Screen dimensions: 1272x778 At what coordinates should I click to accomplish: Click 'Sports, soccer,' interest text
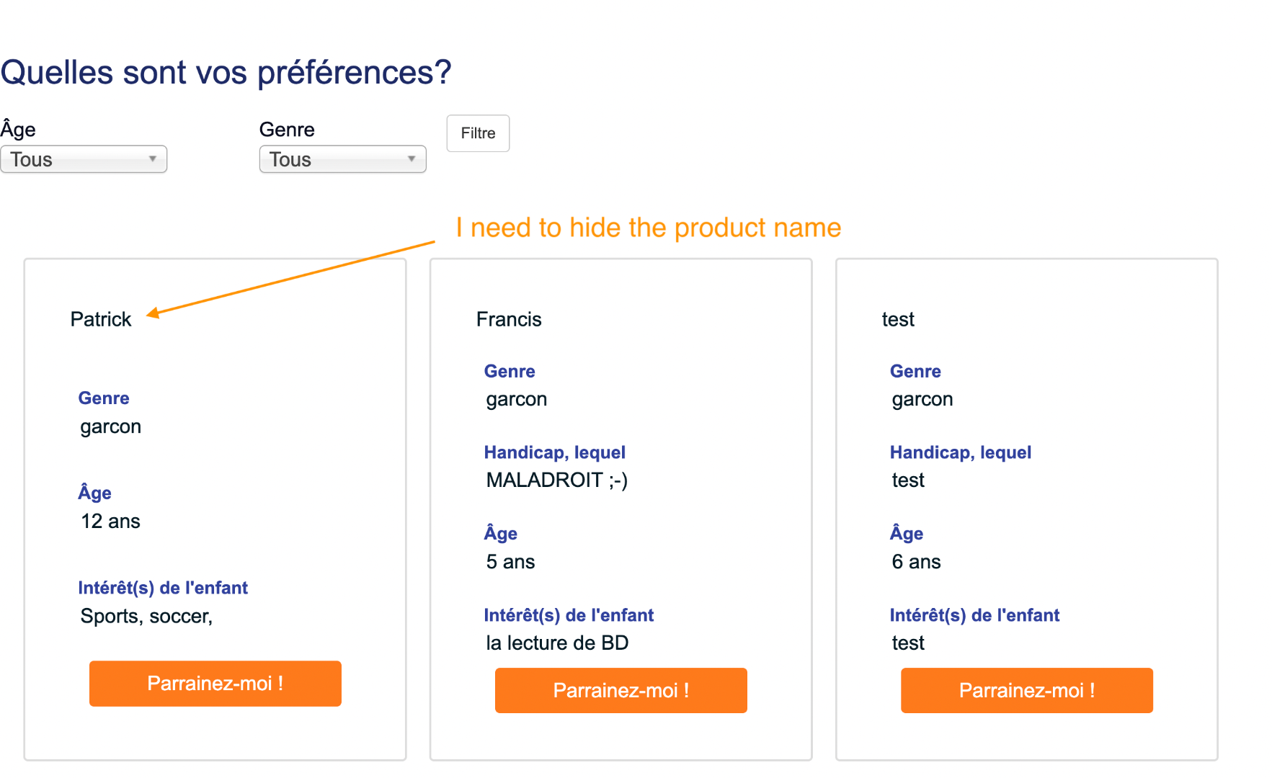tap(146, 616)
